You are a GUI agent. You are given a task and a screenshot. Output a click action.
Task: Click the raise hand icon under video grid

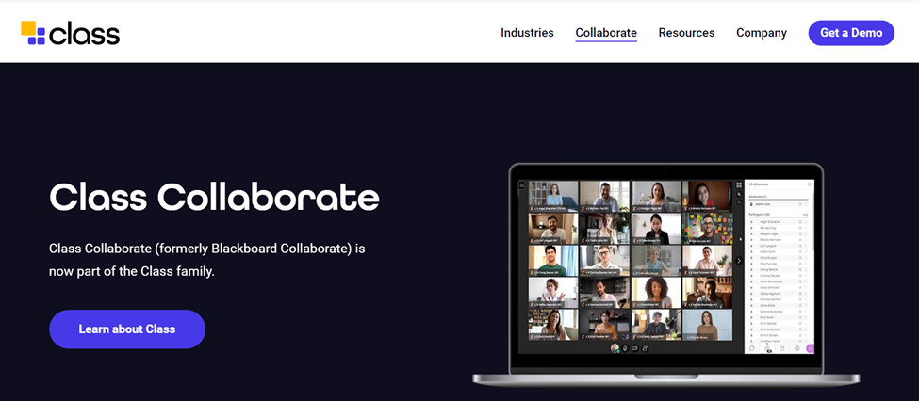(x=645, y=348)
